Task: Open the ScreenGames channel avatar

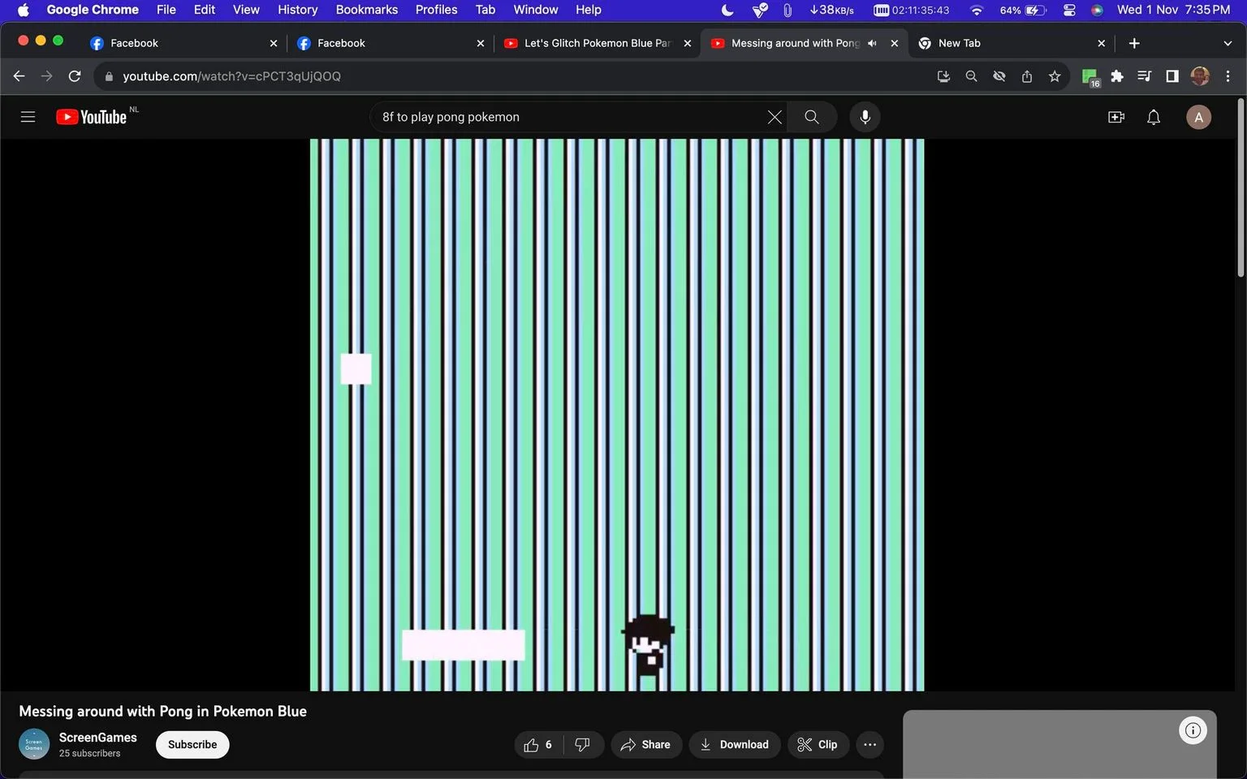Action: coord(34,744)
